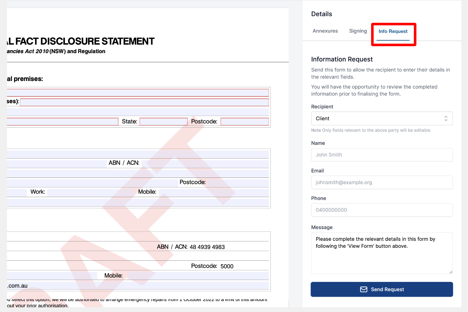
Task: Select the Info Request tab
Action: point(393,31)
